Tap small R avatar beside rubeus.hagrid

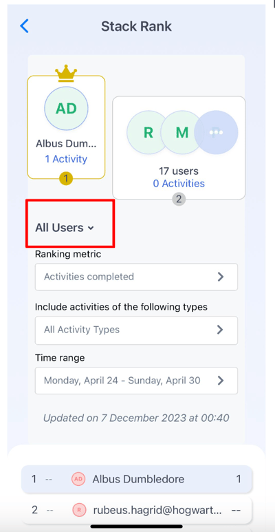(78, 509)
